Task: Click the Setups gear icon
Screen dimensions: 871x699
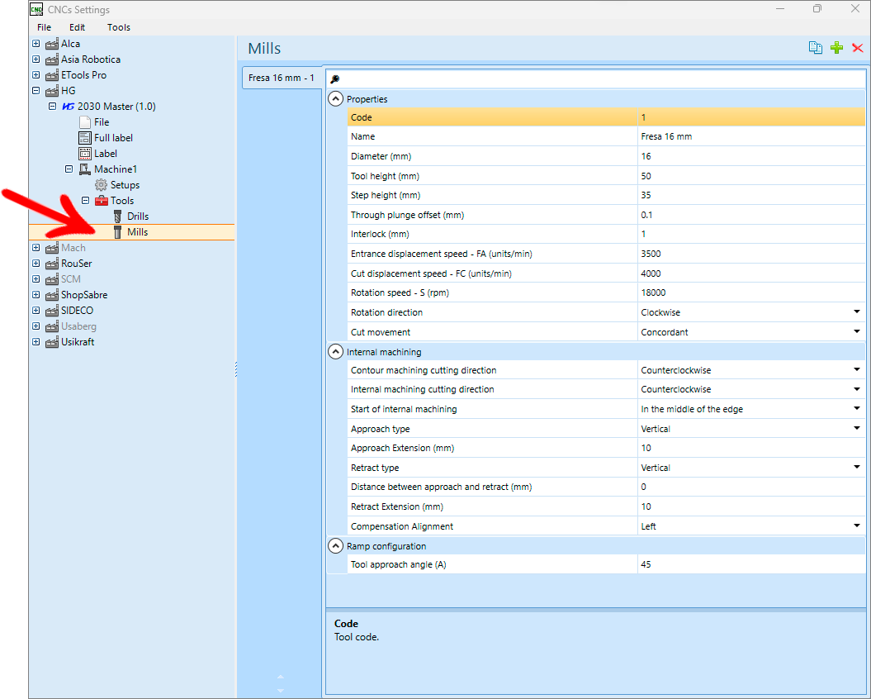Action: click(101, 184)
